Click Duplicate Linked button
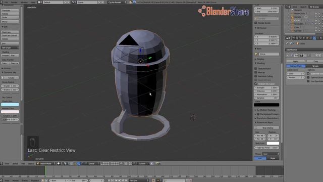The width and height of the screenshot is (323, 182). 10,35
